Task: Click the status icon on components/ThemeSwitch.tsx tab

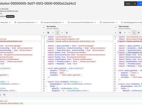Action: [x=69, y=22]
